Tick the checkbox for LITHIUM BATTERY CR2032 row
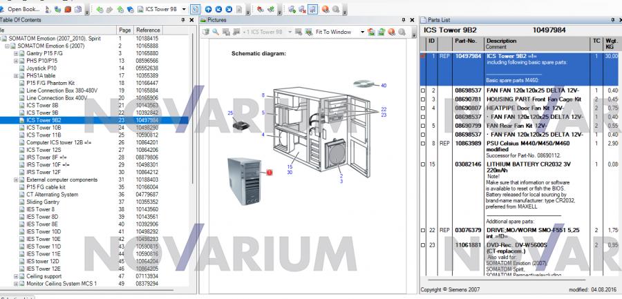The width and height of the screenshot is (622, 299). click(423, 163)
